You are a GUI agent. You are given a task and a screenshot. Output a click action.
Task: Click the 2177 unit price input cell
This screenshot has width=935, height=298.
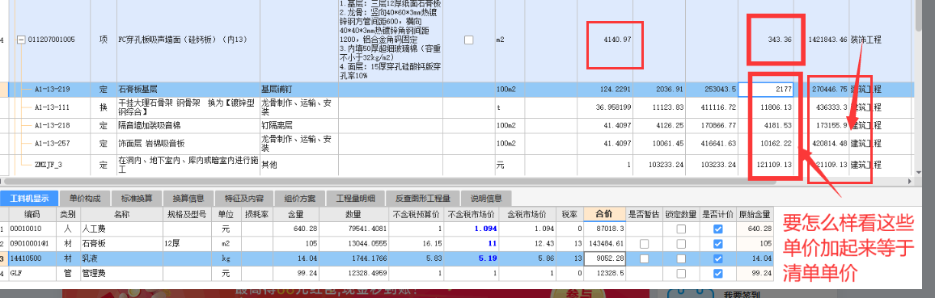pyautogui.click(x=766, y=90)
